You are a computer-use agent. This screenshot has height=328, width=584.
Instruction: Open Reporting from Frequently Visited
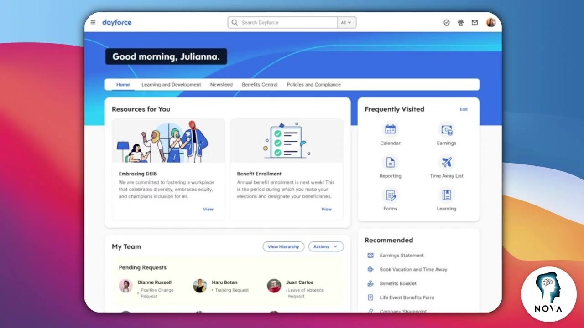[x=390, y=167]
